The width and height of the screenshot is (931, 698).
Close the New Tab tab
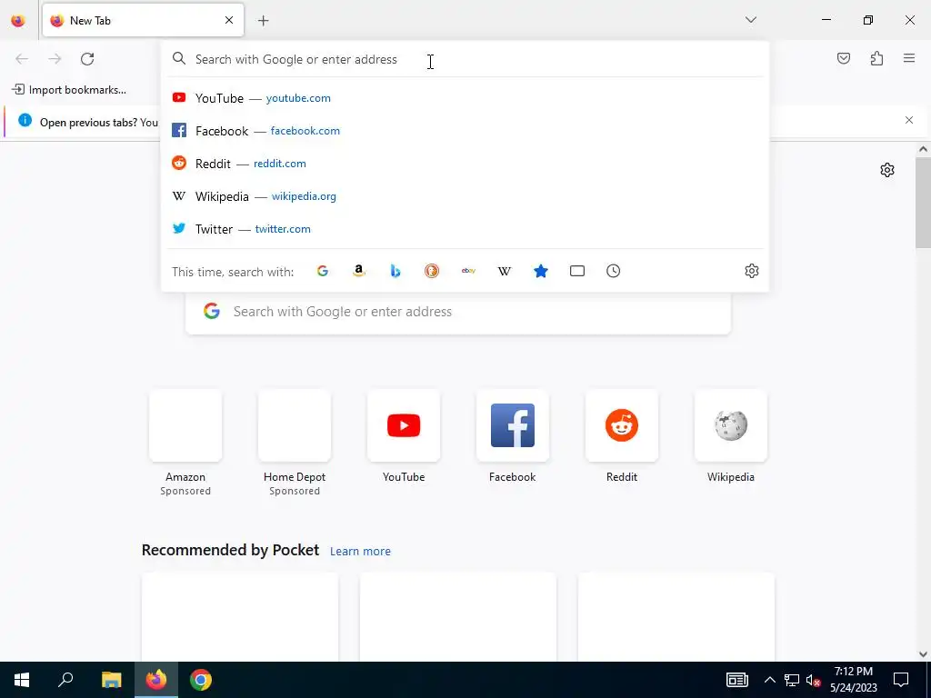(229, 20)
